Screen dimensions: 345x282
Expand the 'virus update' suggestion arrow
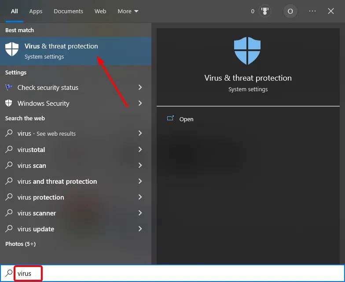click(x=140, y=229)
